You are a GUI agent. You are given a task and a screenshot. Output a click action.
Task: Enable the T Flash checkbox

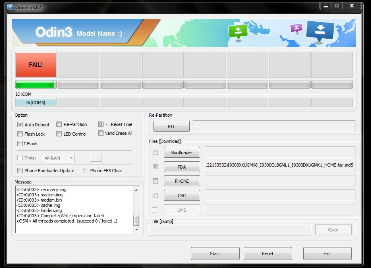click(20, 143)
